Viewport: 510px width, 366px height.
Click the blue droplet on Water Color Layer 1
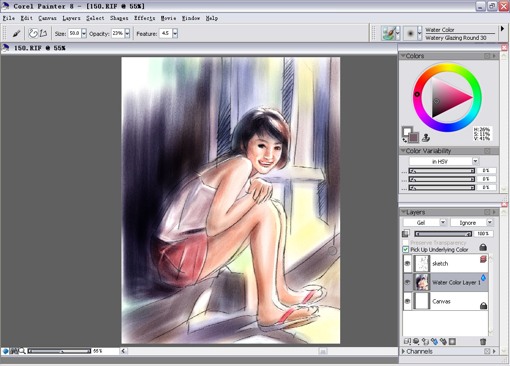click(483, 277)
